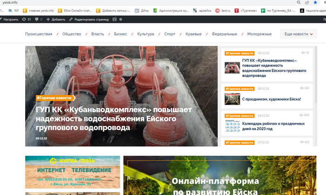
Task: Open 'Календарь рабочих и праздничных дней' article
Action: tap(273, 126)
